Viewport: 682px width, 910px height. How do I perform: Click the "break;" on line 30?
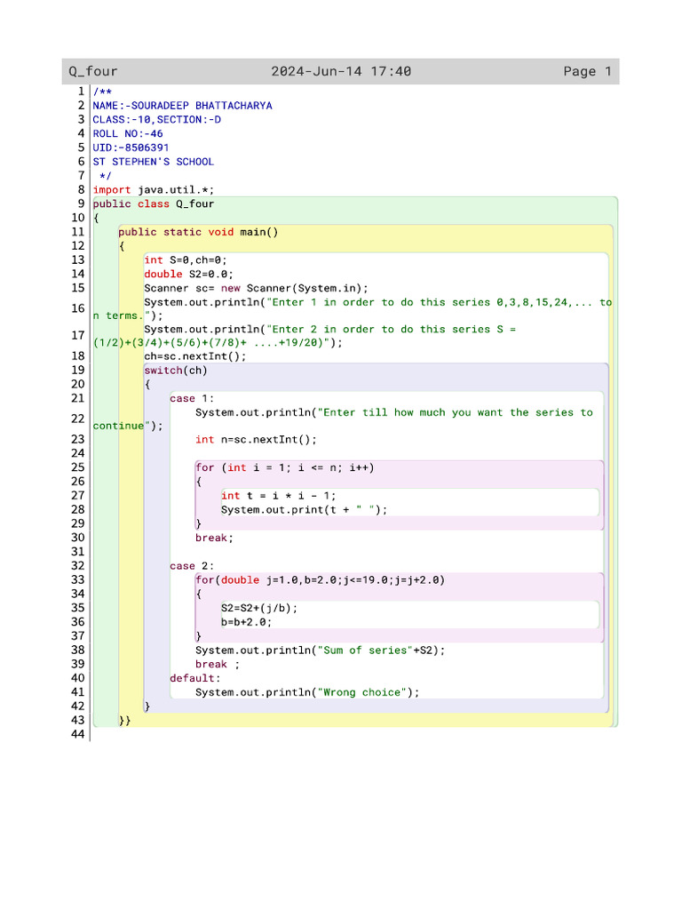point(215,538)
